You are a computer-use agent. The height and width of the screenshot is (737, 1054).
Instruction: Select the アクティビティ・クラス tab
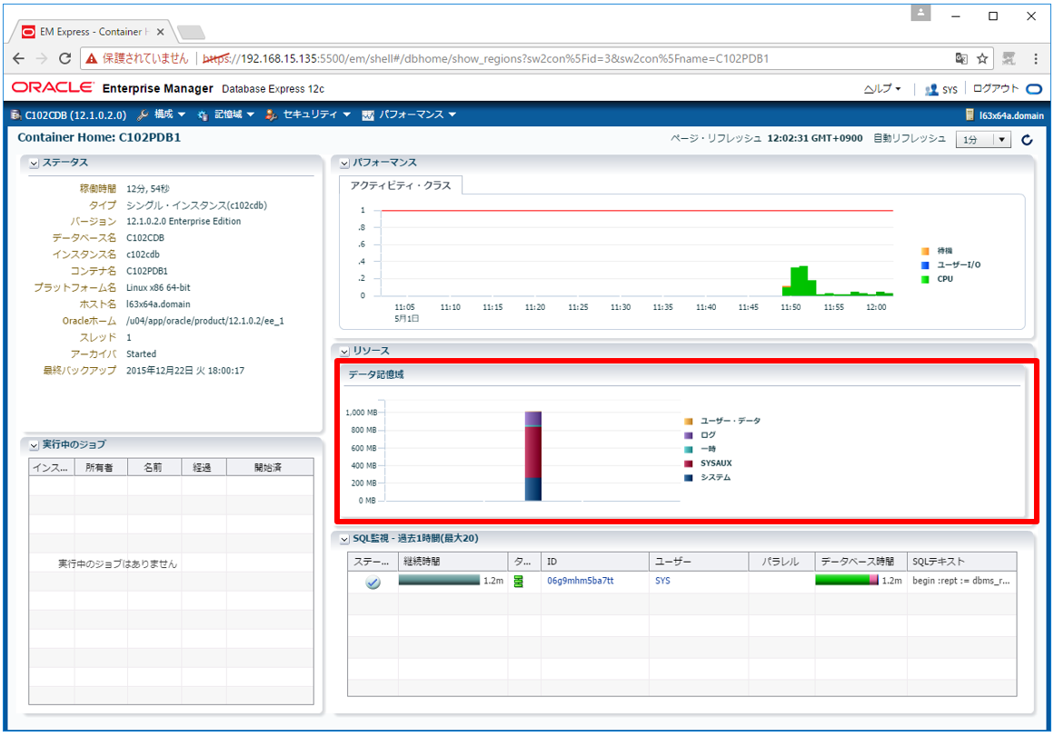coord(401,185)
